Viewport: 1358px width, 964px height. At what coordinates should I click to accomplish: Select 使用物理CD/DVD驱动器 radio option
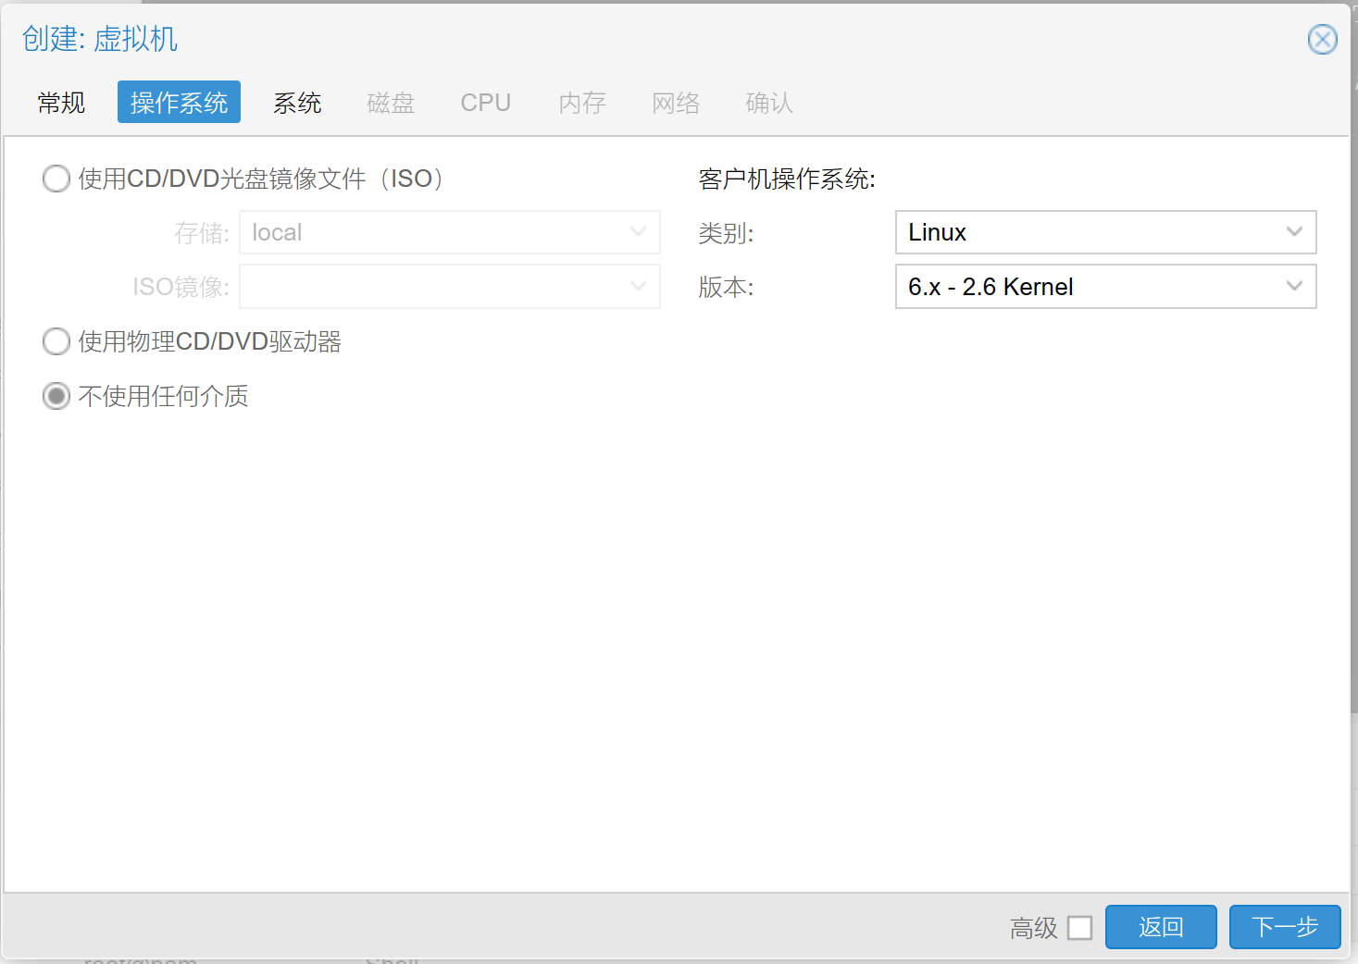point(56,341)
